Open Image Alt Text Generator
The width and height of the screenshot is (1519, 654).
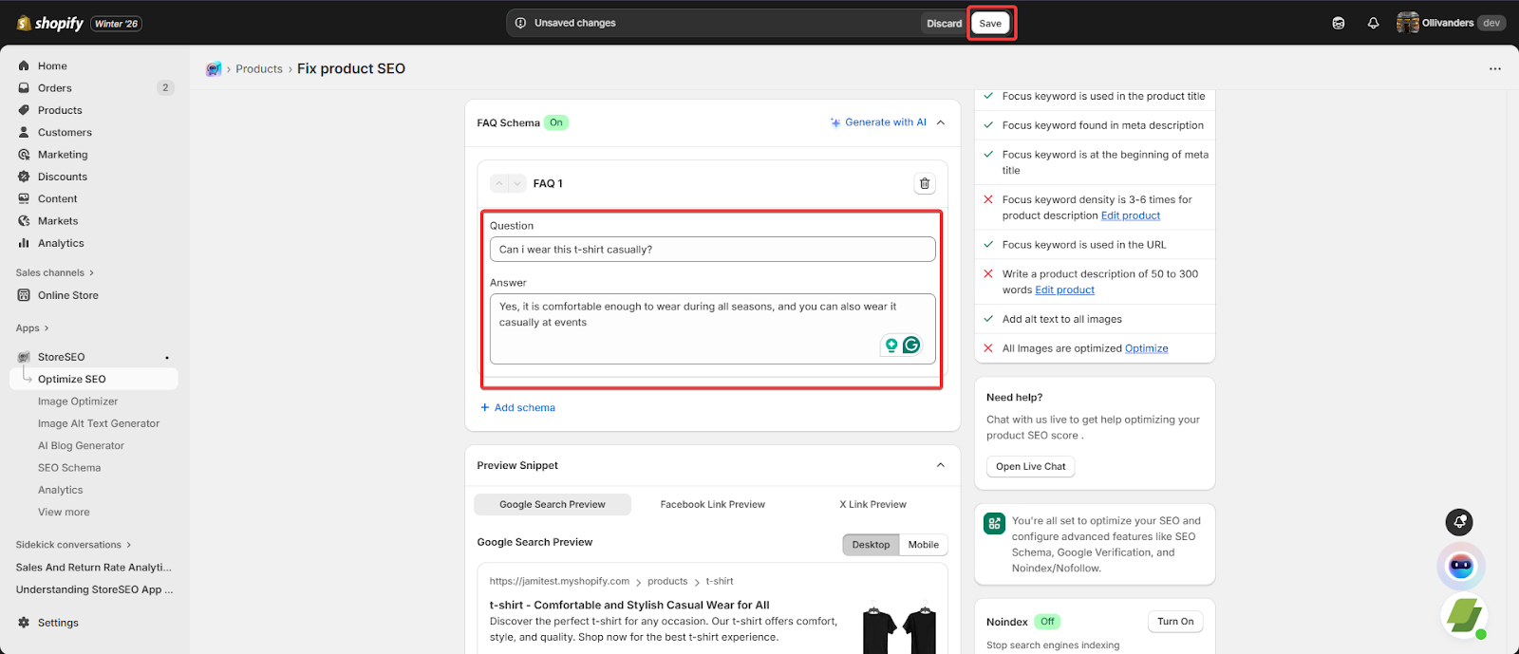pyautogui.click(x=99, y=423)
